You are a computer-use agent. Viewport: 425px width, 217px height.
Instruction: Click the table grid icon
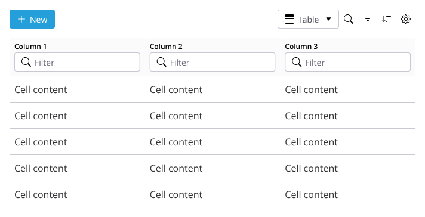pos(290,20)
